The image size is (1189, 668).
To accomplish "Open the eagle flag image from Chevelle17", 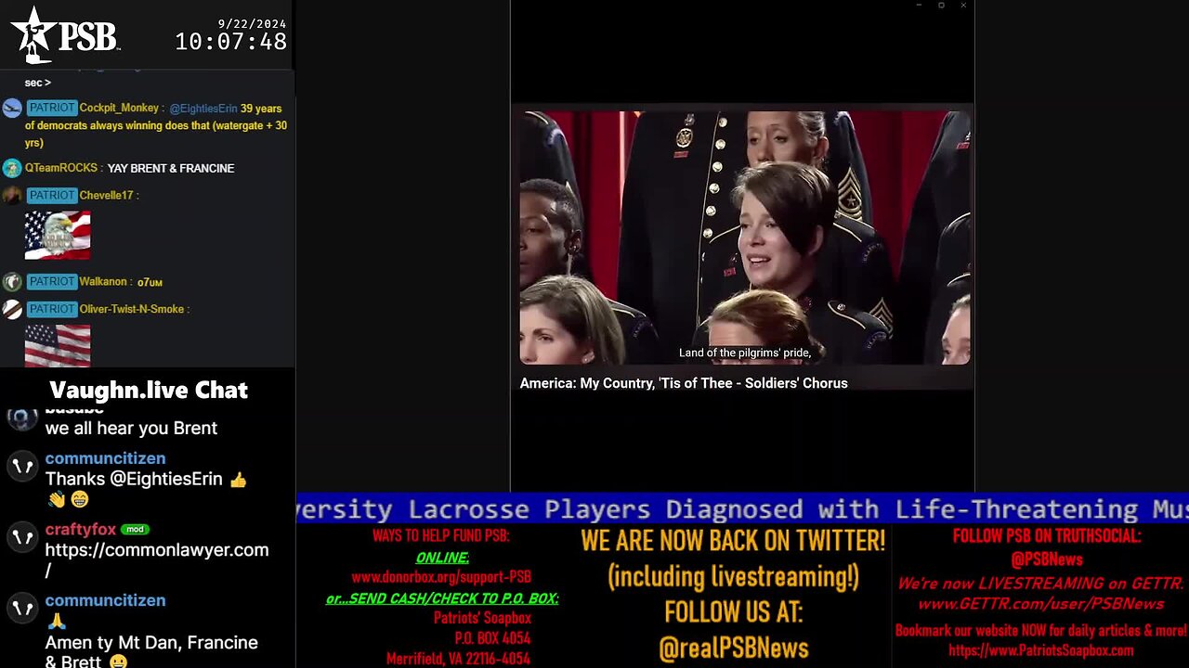I will pyautogui.click(x=58, y=235).
